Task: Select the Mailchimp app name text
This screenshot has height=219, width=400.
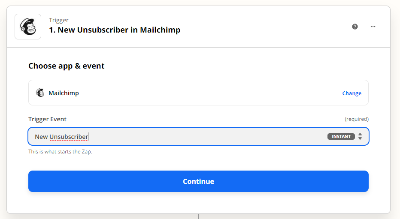Action: coord(64,93)
